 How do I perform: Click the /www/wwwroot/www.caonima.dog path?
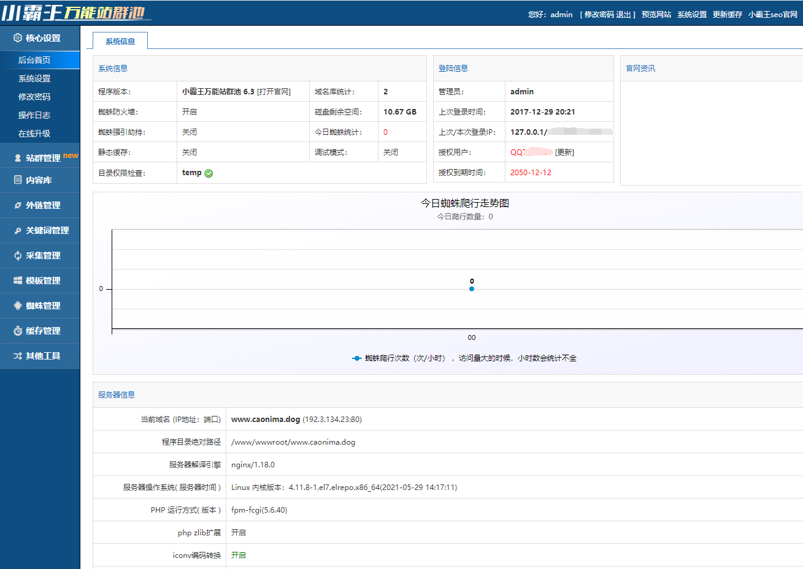[x=293, y=442]
